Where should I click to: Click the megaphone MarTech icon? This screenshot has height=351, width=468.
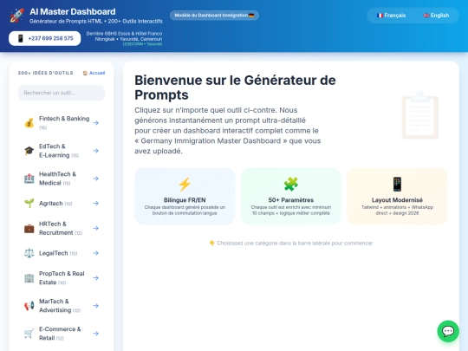tap(29, 306)
